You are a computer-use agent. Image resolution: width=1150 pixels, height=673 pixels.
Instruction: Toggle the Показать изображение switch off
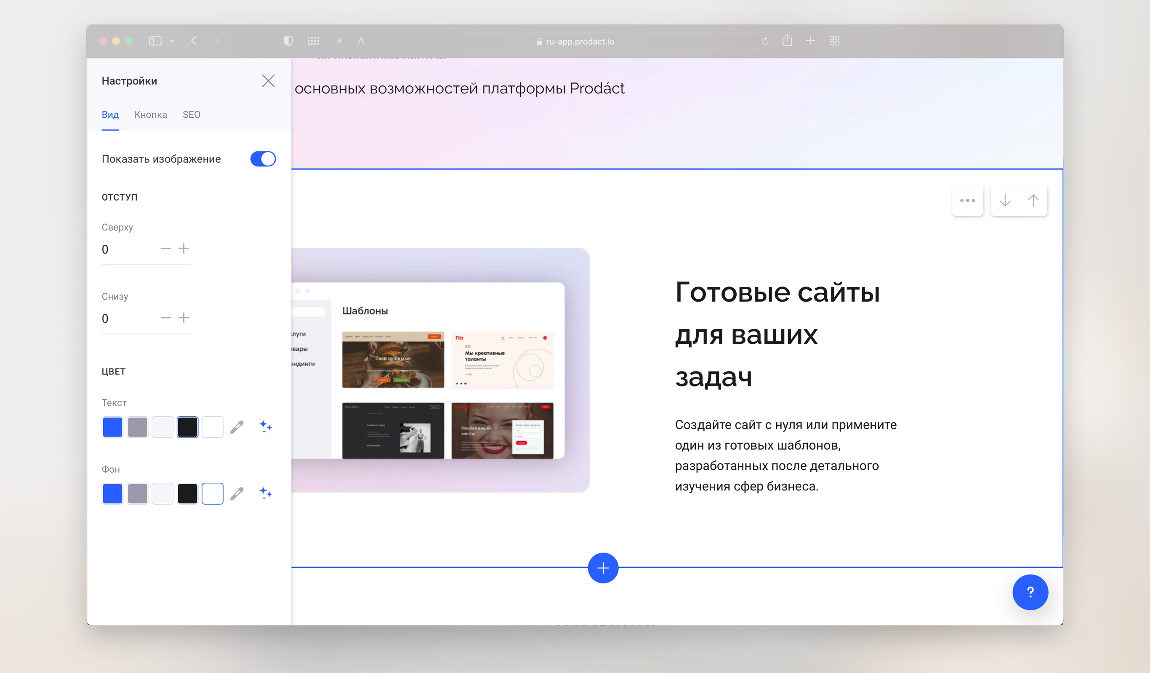pyautogui.click(x=263, y=159)
